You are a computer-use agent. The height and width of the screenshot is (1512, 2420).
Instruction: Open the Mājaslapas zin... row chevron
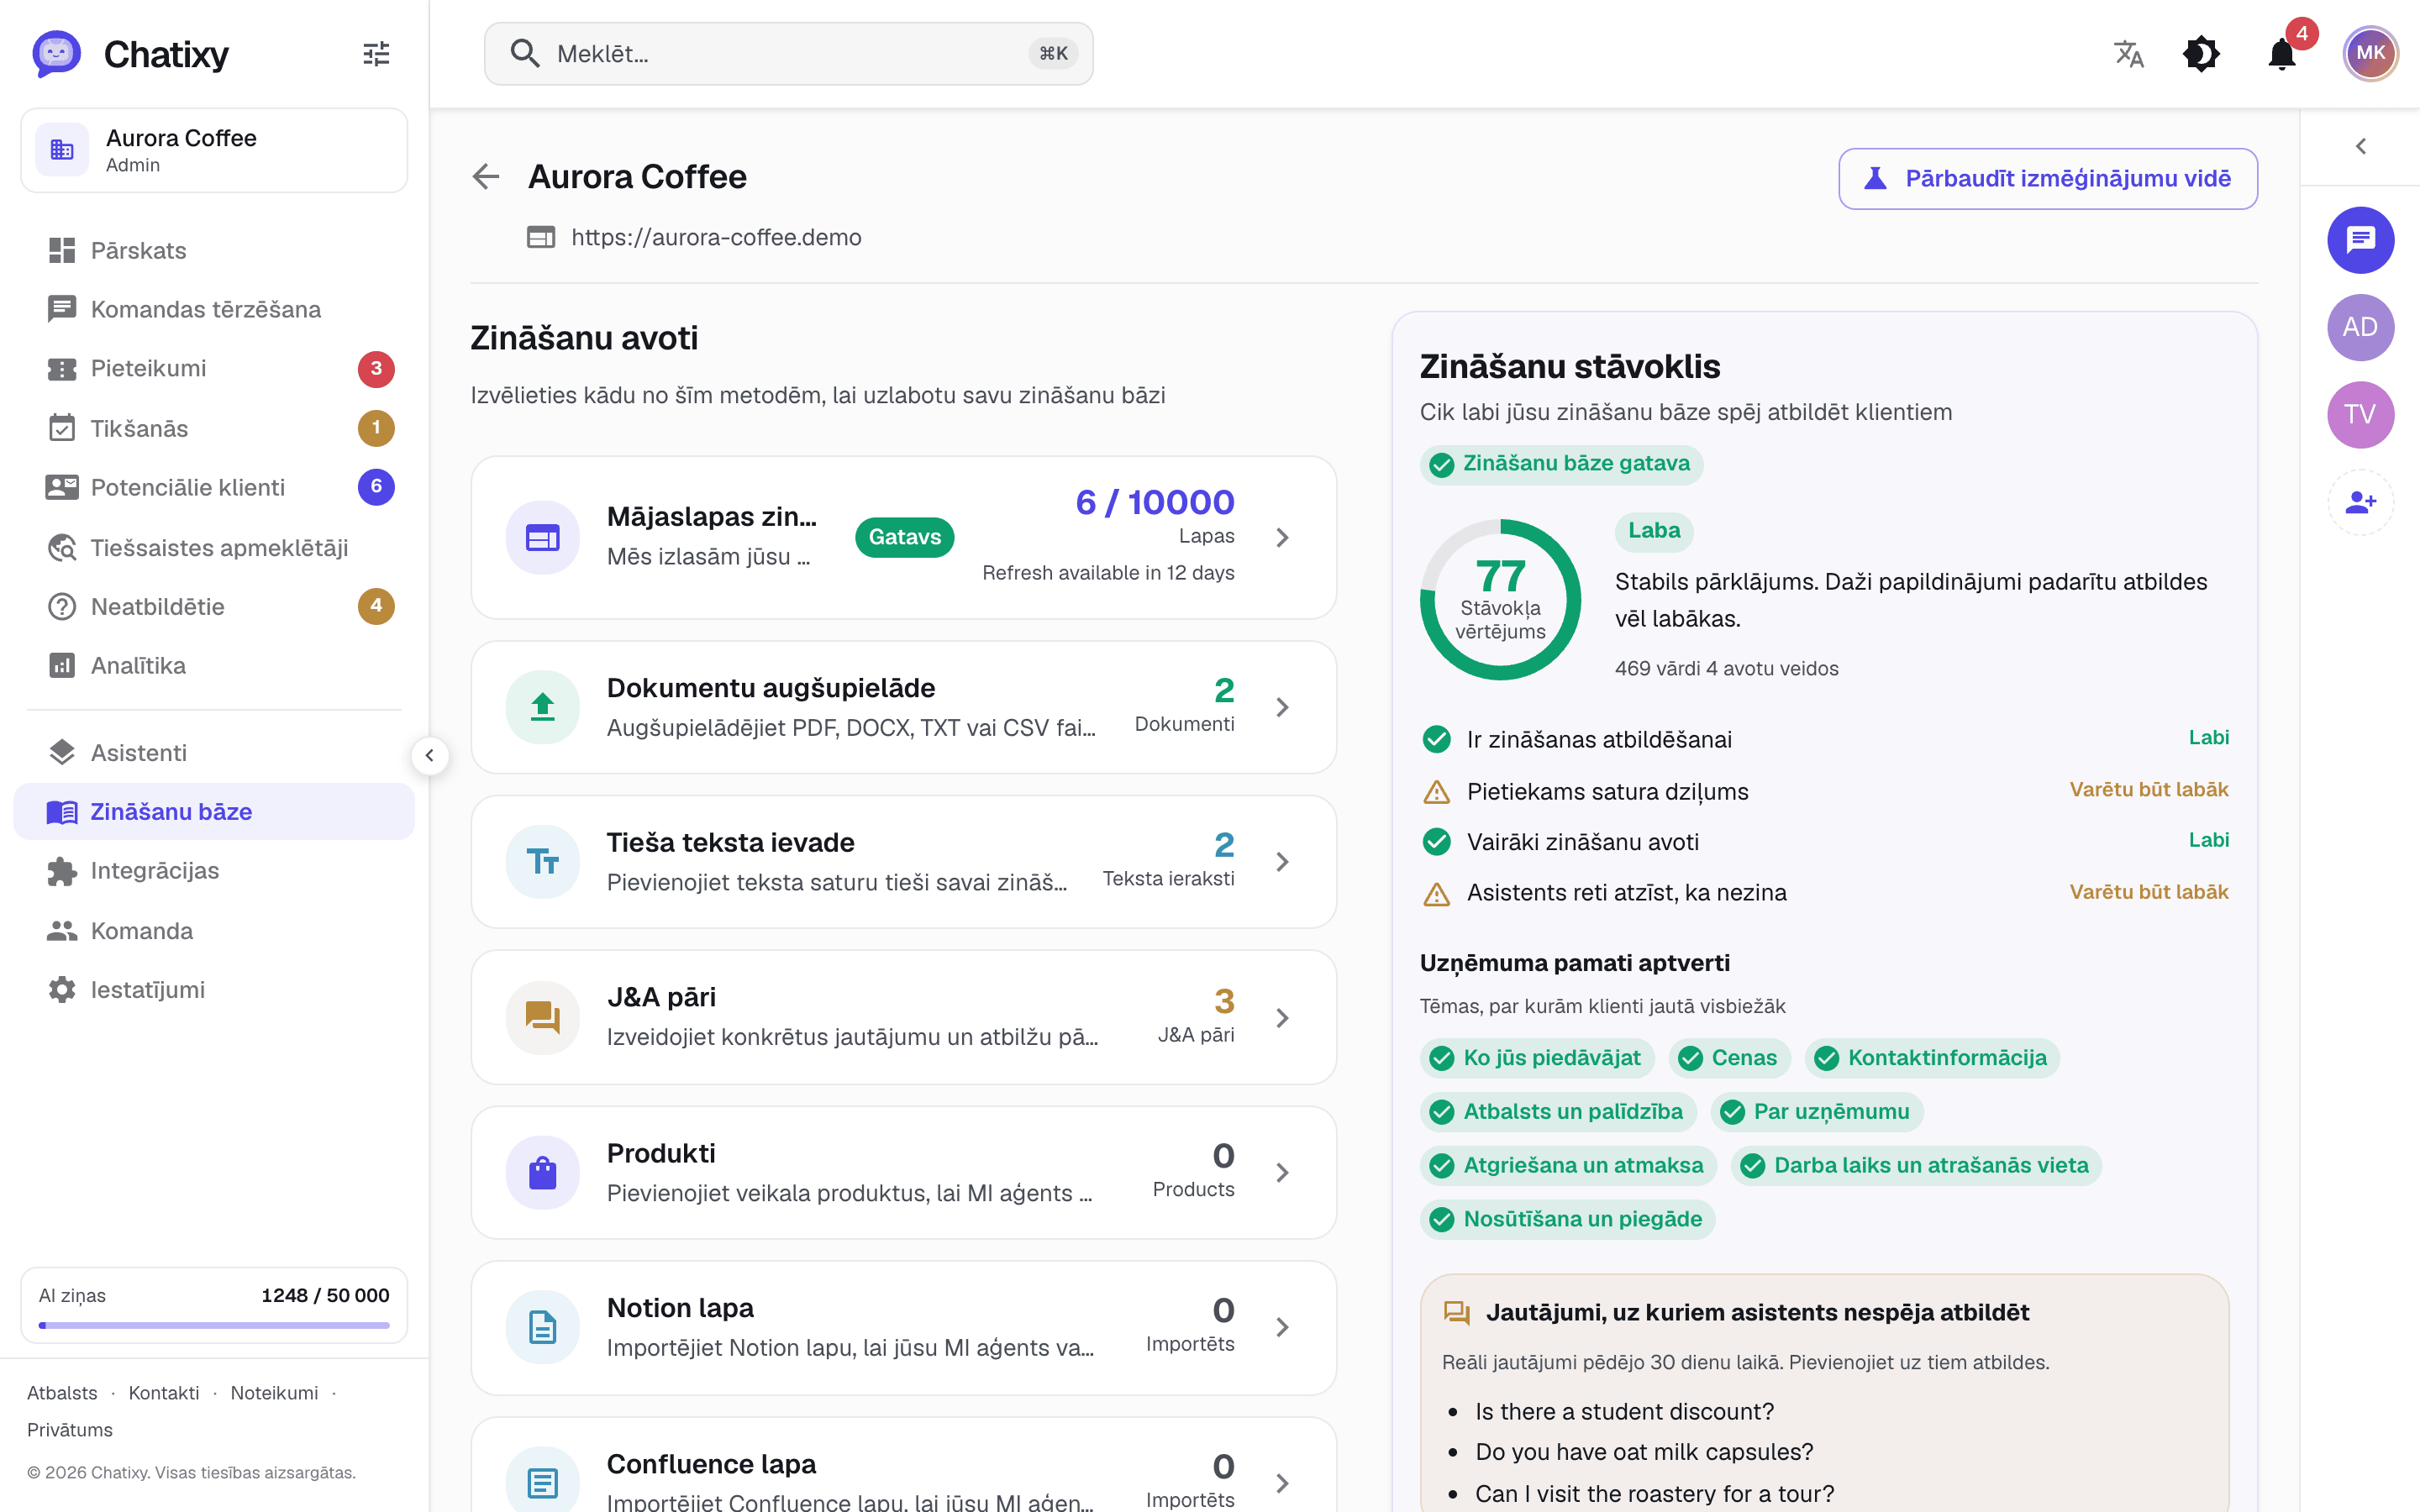pos(1283,538)
